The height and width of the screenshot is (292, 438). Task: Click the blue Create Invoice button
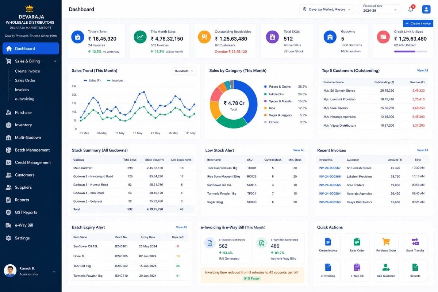pyautogui.click(x=418, y=23)
